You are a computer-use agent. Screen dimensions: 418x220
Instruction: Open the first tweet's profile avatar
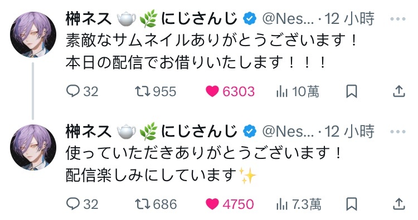[33, 34]
